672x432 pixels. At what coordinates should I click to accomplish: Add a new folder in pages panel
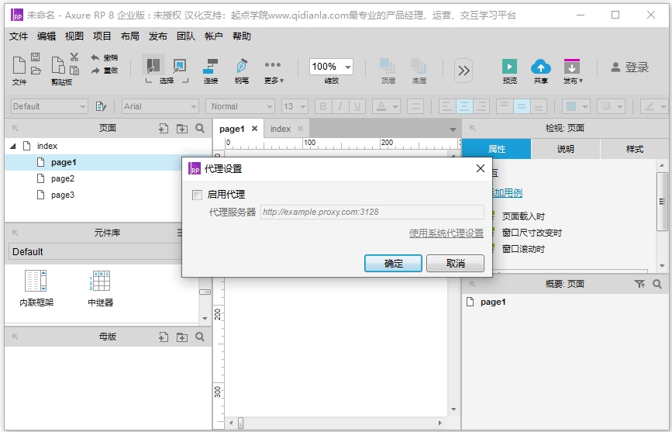point(182,128)
